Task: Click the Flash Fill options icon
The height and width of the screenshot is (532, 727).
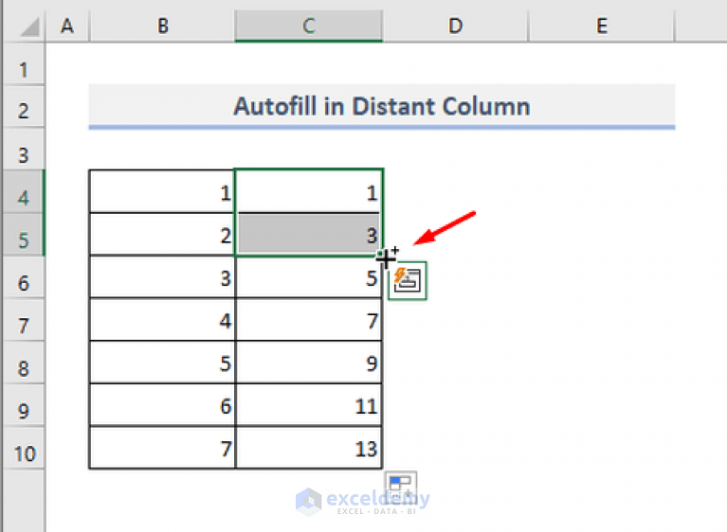Action: tap(407, 280)
